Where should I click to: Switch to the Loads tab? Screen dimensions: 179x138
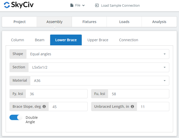(x=124, y=22)
